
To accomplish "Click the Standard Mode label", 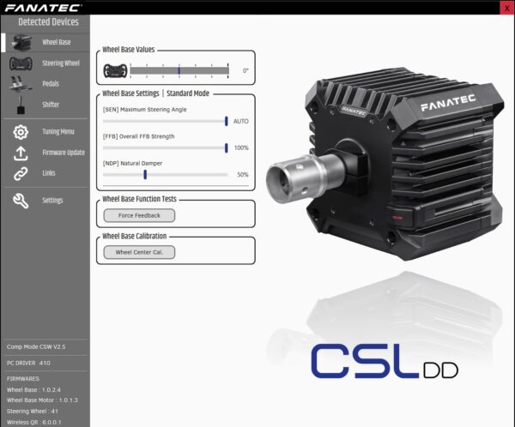I will click(188, 93).
